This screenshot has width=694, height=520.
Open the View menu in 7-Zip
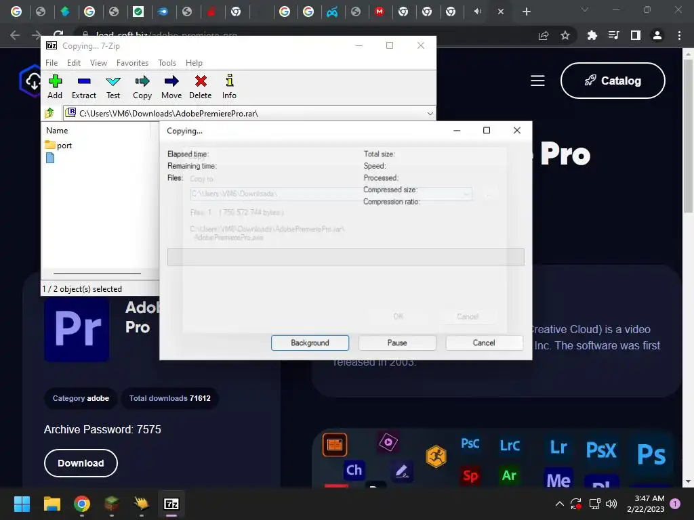click(x=98, y=63)
